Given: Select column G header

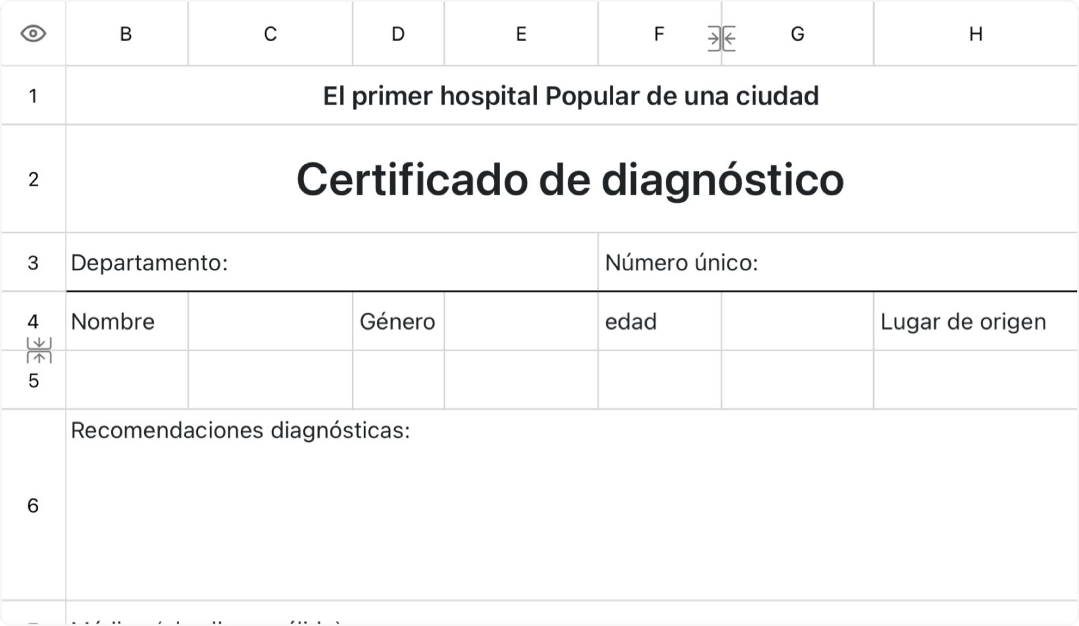Looking at the screenshot, I should coord(797,34).
